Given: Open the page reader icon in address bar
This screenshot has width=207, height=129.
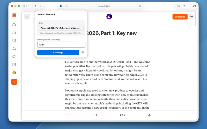Looking at the screenshot, I should click(x=67, y=6).
